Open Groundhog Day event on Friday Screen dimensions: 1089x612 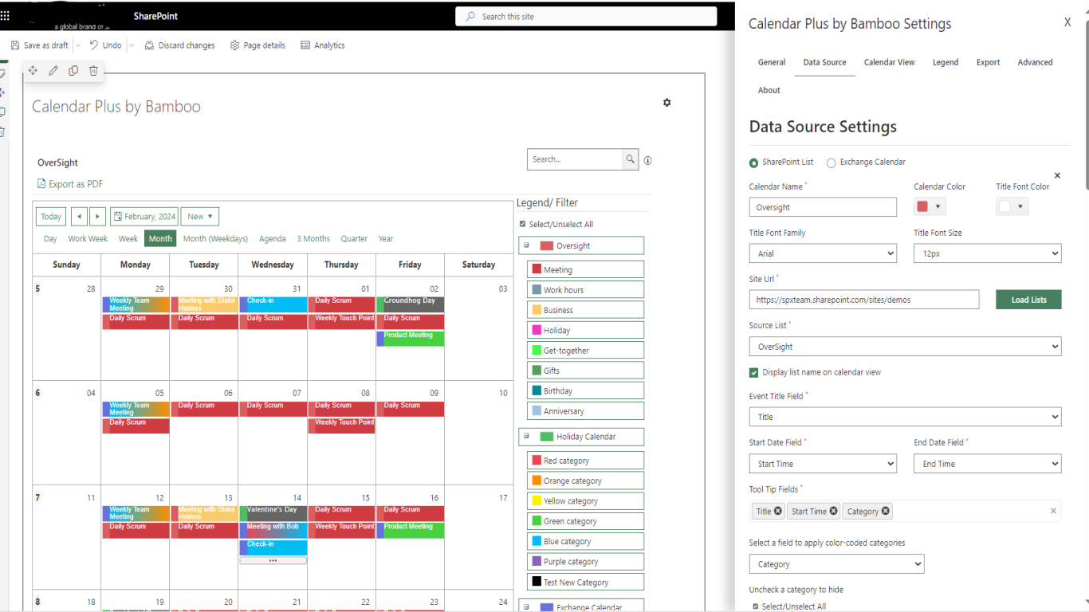(x=411, y=304)
